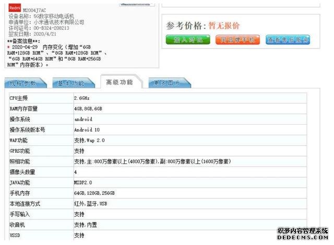Viewport: 334px width, 245px height.
Task: Click the MIDP2.0 value
Action: point(83,182)
